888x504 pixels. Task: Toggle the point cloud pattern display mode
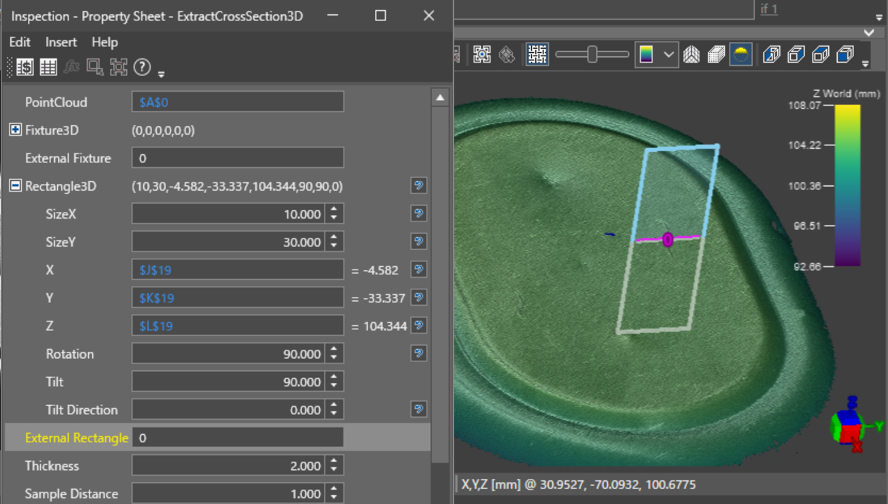click(536, 54)
